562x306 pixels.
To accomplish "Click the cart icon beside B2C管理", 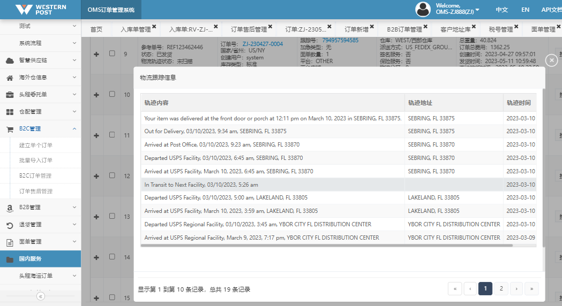I will click(10, 129).
